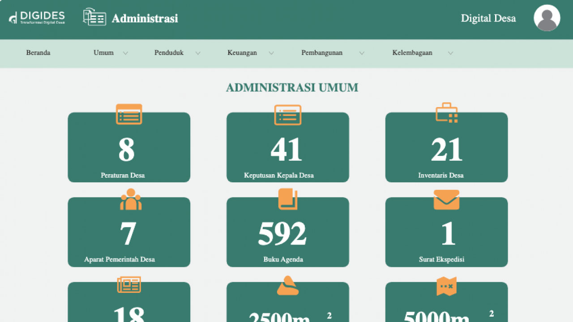Click the Peraturan Desa card icon
The height and width of the screenshot is (322, 573).
coord(129,114)
